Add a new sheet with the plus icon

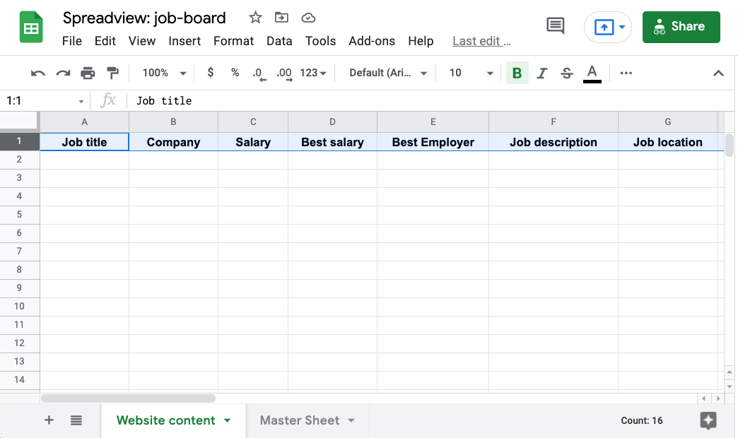(x=49, y=420)
